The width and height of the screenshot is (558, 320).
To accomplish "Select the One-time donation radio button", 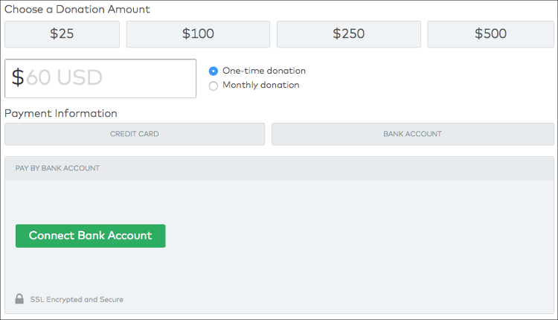I will tap(214, 71).
